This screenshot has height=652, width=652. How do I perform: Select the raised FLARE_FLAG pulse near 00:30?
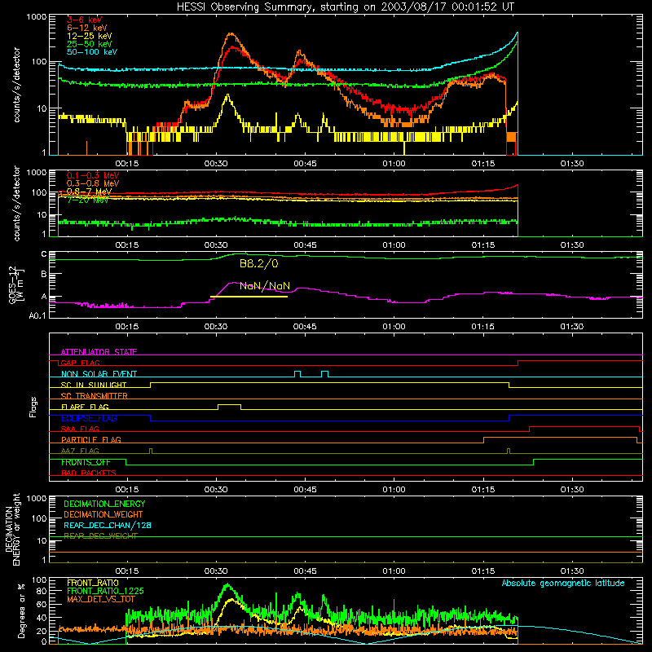230,407
